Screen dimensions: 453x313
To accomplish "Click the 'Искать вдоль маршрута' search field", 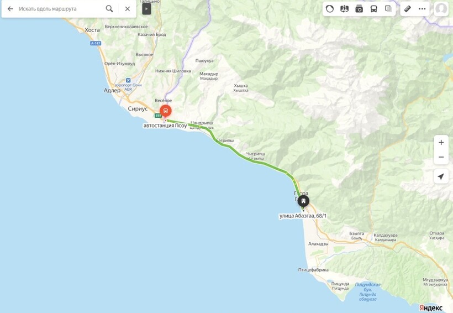I will pos(60,9).
